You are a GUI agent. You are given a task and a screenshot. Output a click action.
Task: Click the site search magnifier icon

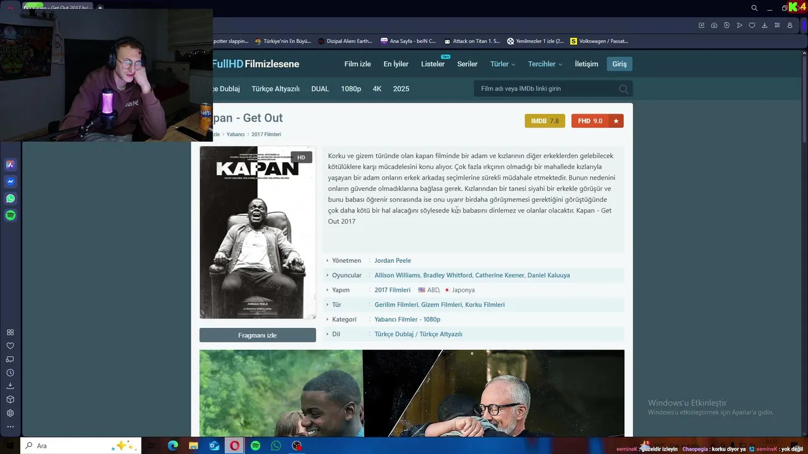(x=624, y=89)
